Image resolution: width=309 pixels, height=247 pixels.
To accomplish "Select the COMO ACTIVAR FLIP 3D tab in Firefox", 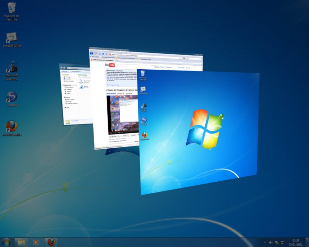I will point(104,60).
